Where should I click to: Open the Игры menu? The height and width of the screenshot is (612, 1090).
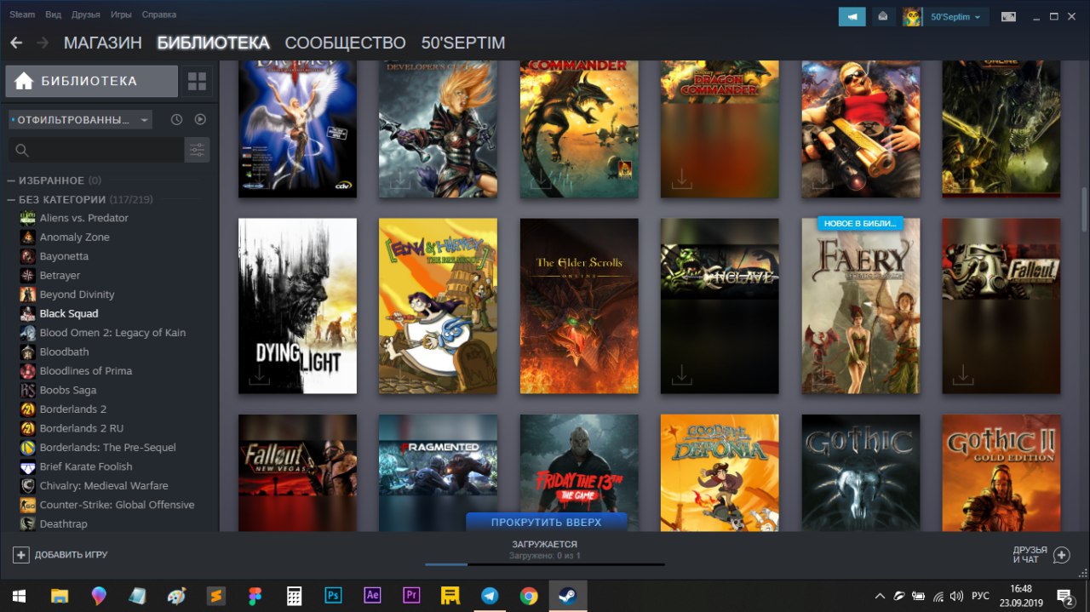pyautogui.click(x=121, y=14)
